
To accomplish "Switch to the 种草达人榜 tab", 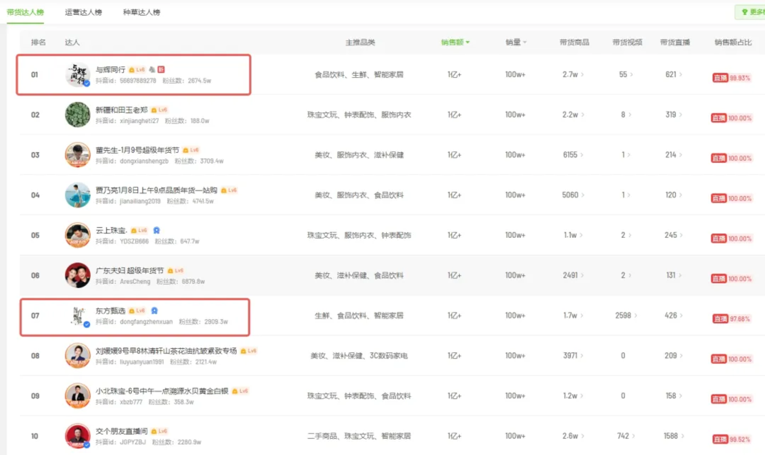I will (141, 12).
